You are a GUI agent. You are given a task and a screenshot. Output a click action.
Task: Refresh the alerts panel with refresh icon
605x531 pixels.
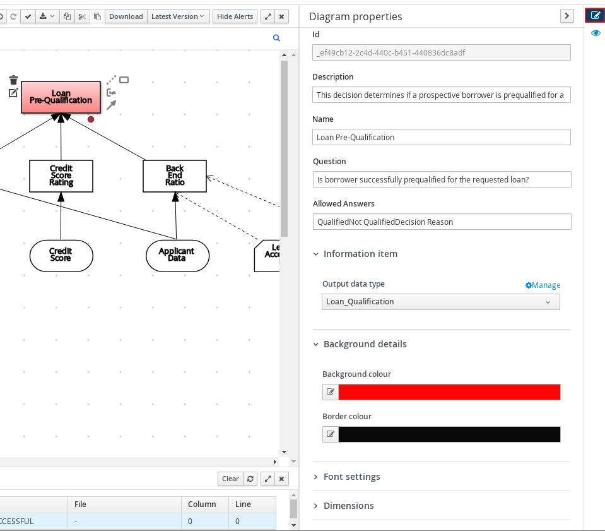point(250,479)
